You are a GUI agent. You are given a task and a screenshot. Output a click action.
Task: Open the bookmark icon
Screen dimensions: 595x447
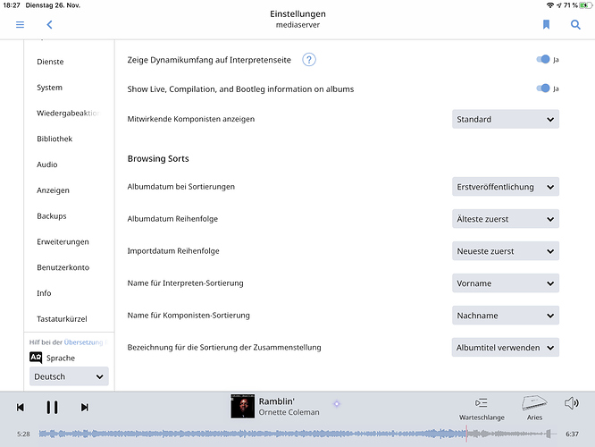(546, 25)
